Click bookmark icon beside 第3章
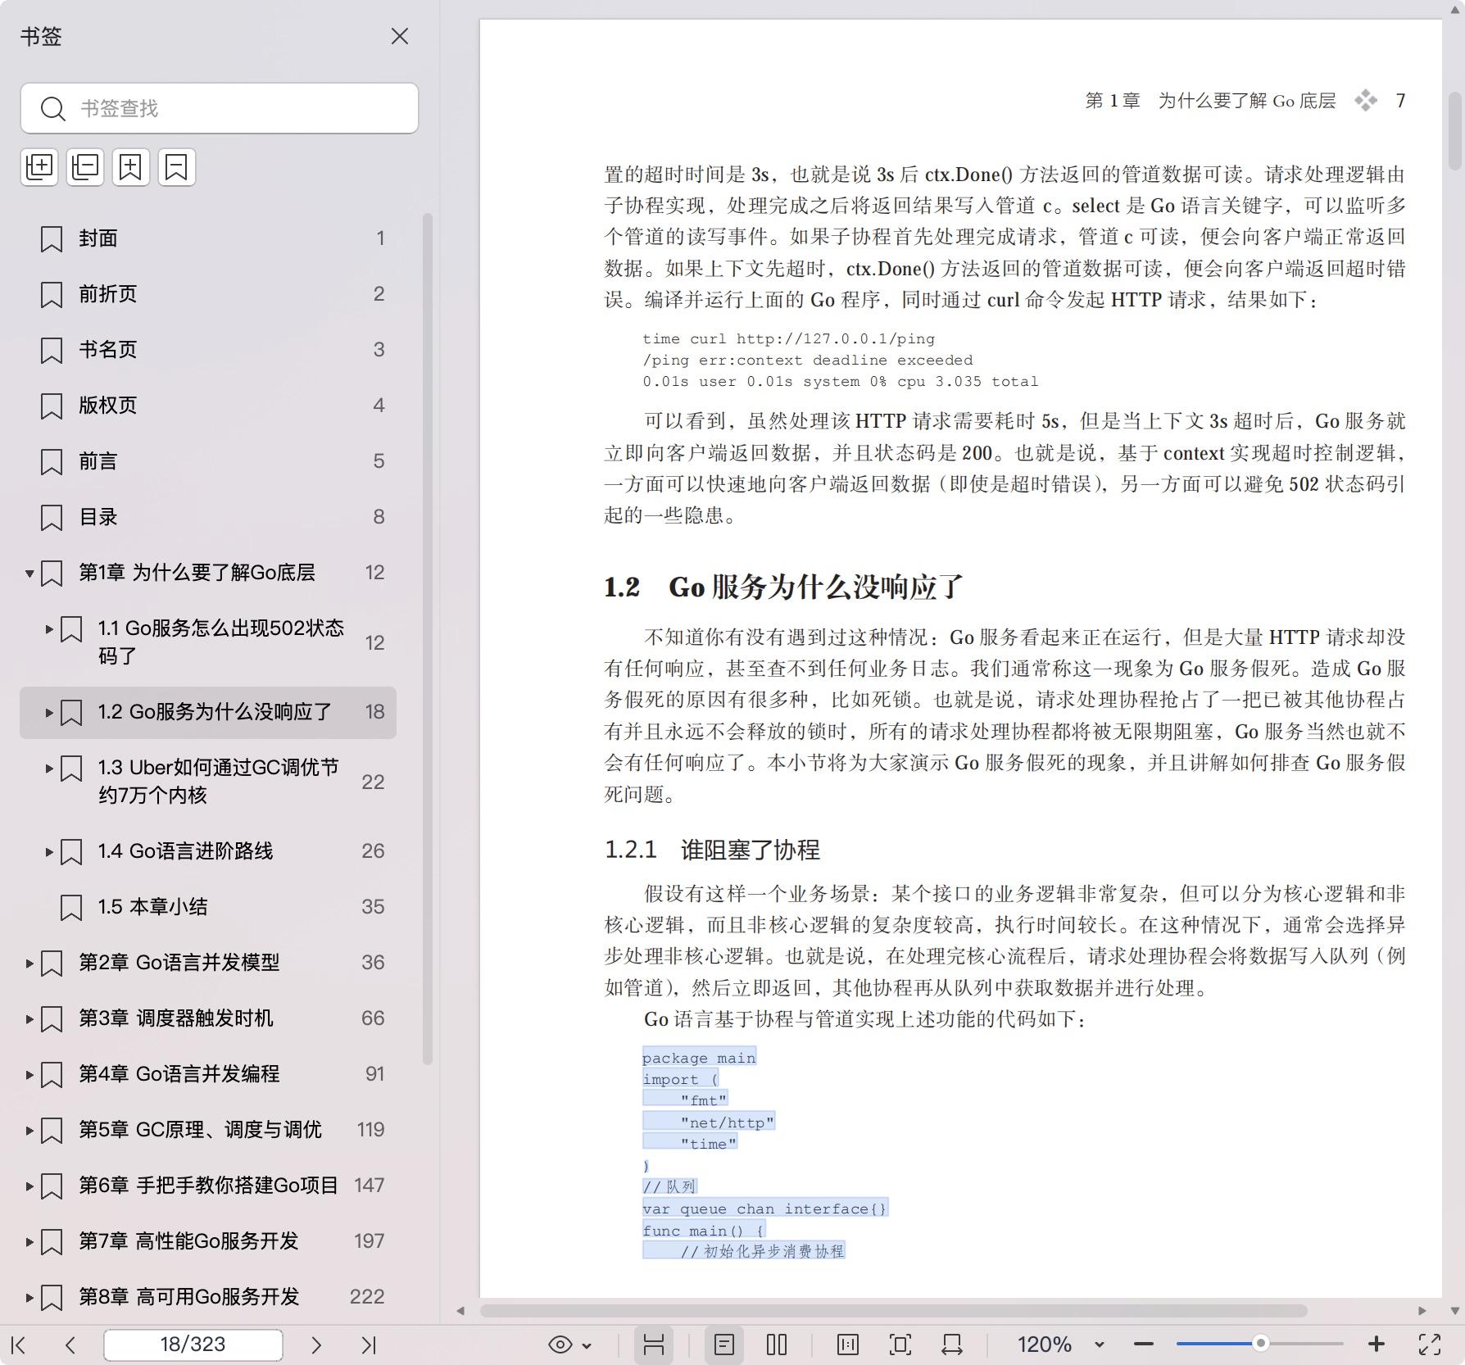This screenshot has width=1465, height=1365. click(52, 1018)
